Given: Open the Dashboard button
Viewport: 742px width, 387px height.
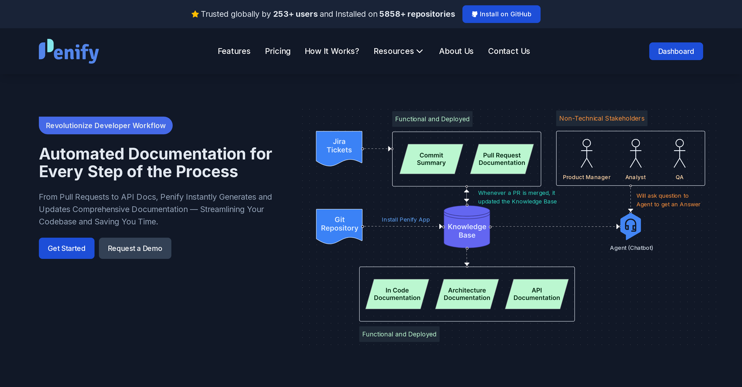Looking at the screenshot, I should click(x=676, y=51).
